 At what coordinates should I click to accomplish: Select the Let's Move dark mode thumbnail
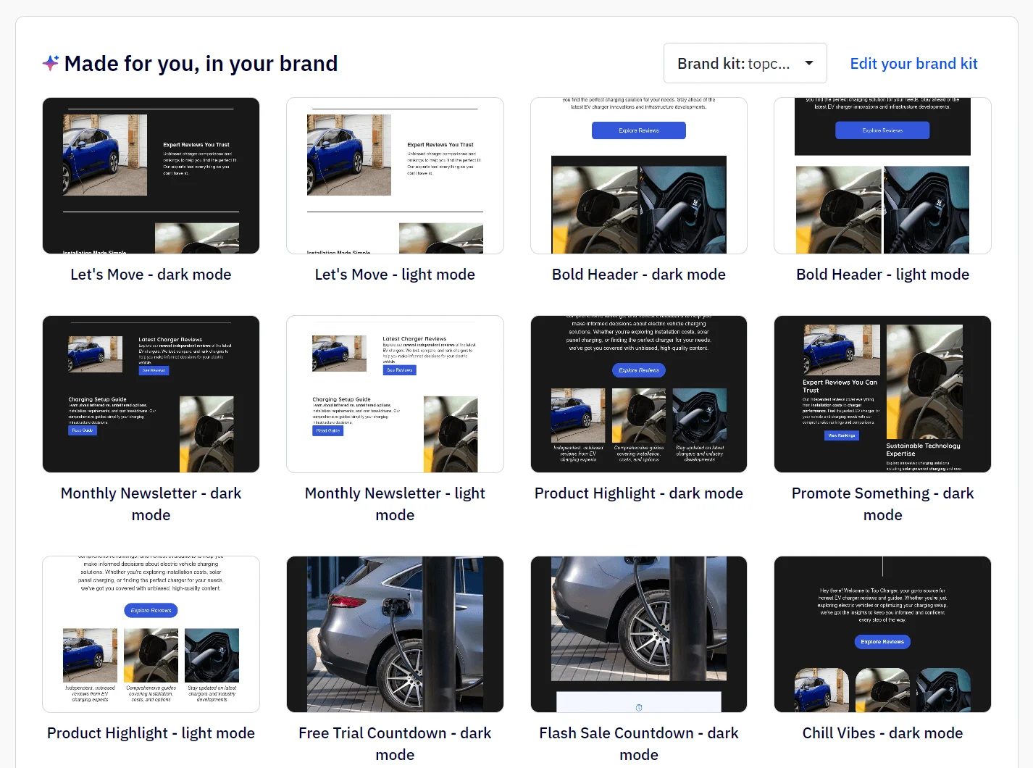click(x=151, y=175)
